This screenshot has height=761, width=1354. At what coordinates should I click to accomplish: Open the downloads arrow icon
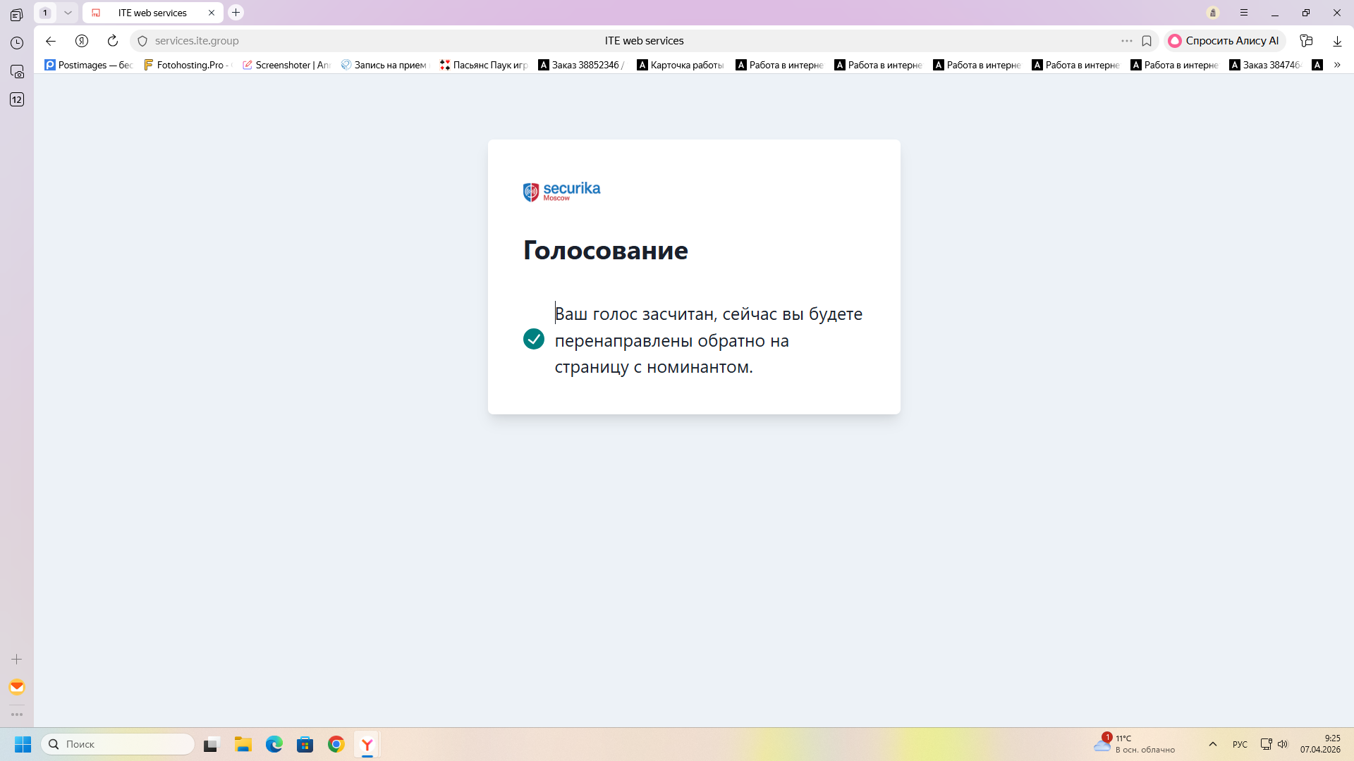coord(1337,41)
